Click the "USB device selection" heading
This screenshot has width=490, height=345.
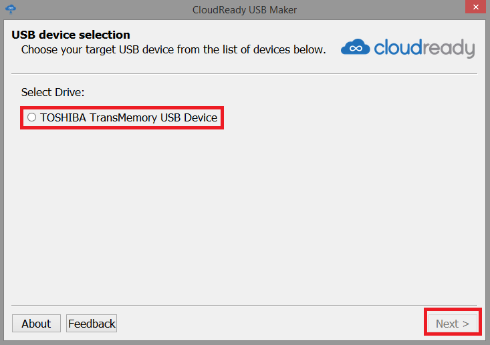71,35
